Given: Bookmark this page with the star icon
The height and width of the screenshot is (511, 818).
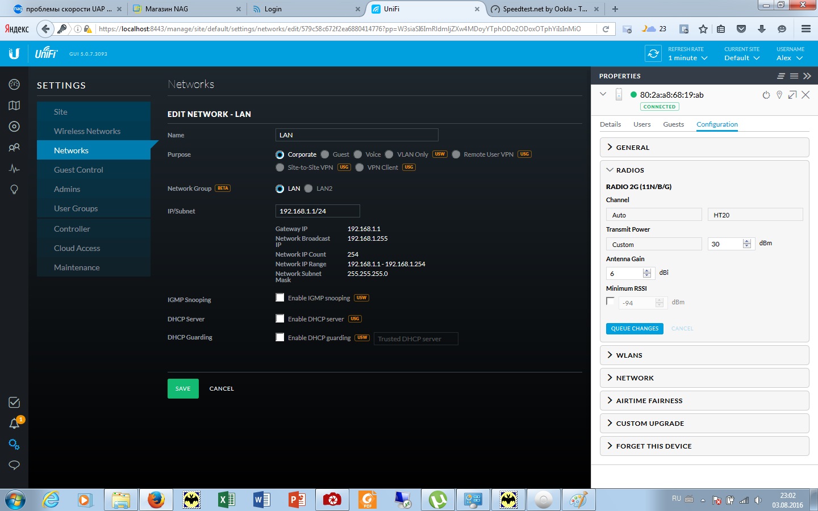Looking at the screenshot, I should click(x=703, y=29).
